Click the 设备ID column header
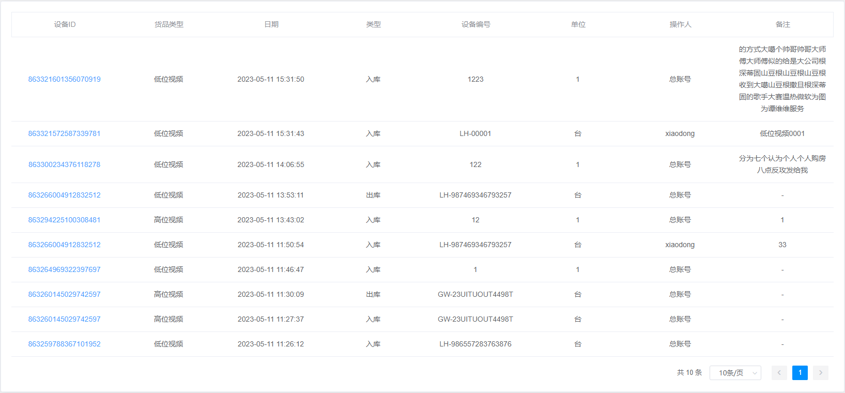The width and height of the screenshot is (845, 393). [x=65, y=24]
